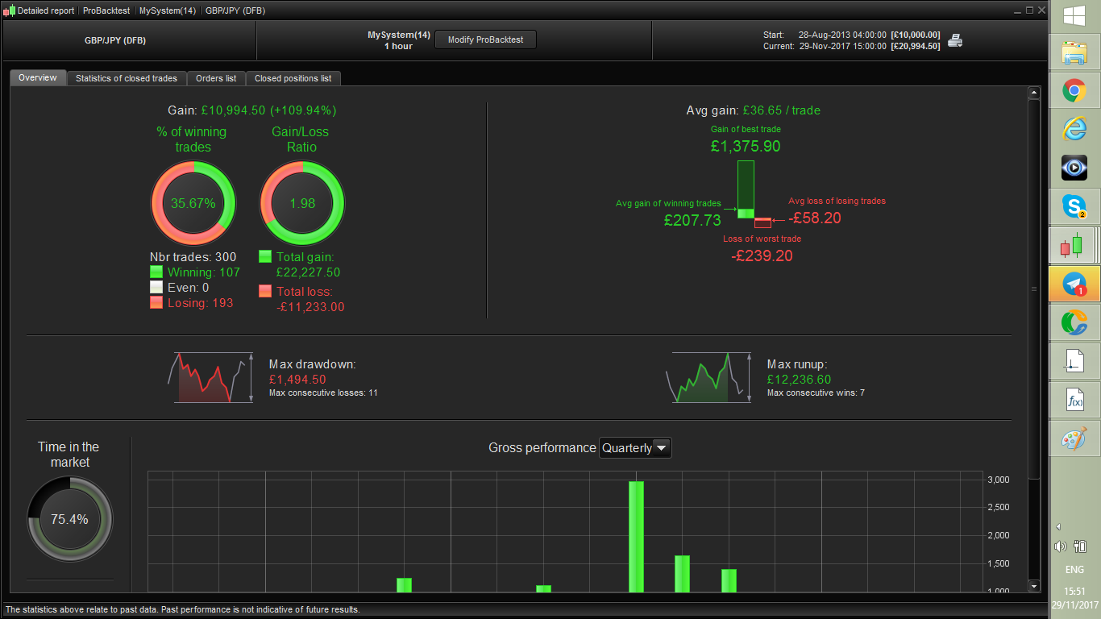Open Statistics of closed trades tab
This screenshot has width=1101, height=619.
tap(127, 78)
